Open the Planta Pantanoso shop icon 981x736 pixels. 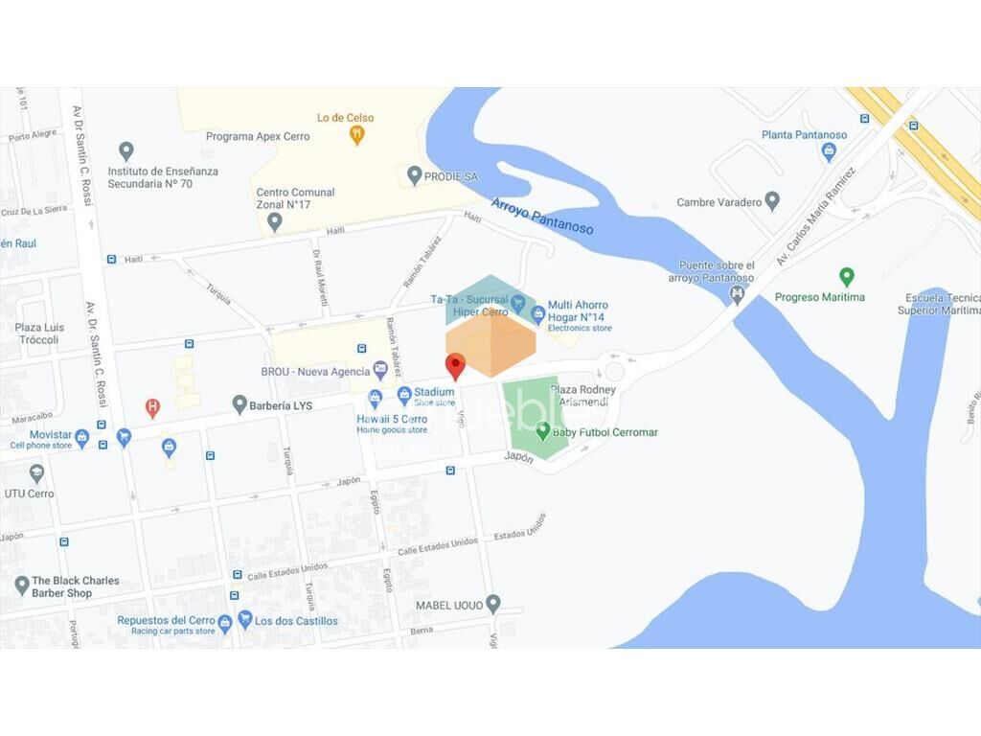click(x=829, y=150)
